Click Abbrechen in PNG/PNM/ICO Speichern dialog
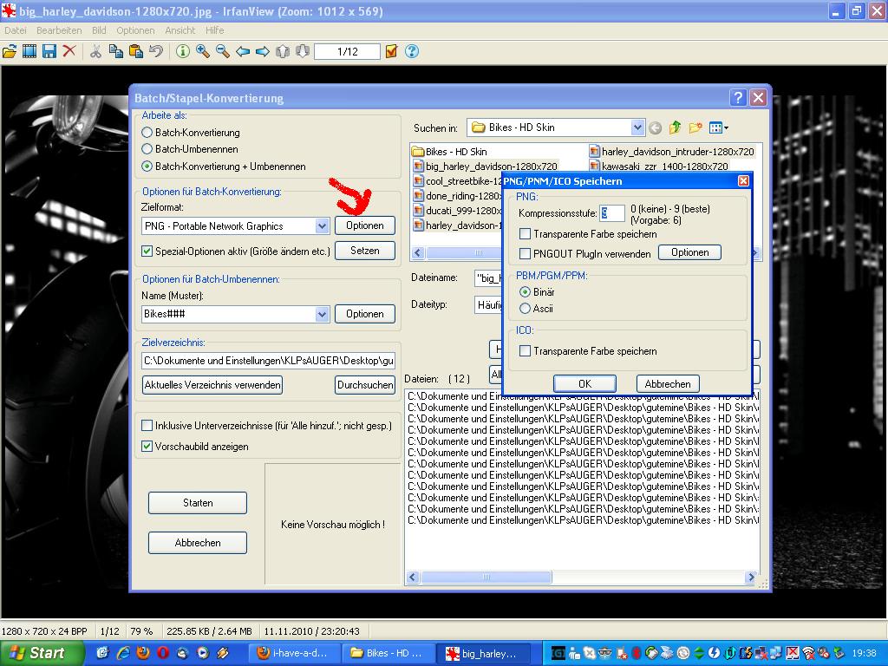The height and width of the screenshot is (666, 888). click(x=668, y=384)
